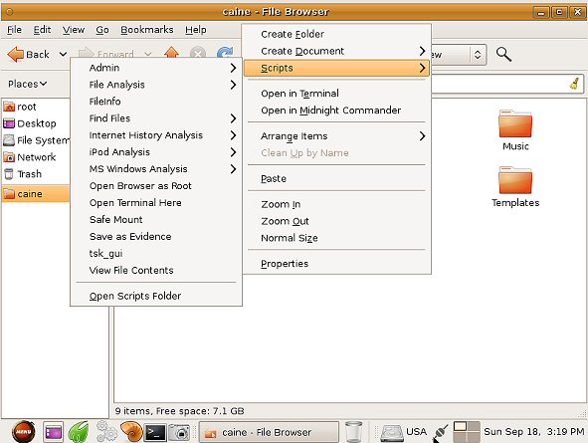The width and height of the screenshot is (588, 443).
Task: Expand the MS Windows Analysis submenu
Action: pyautogui.click(x=156, y=169)
